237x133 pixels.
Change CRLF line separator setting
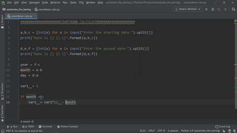151,131
